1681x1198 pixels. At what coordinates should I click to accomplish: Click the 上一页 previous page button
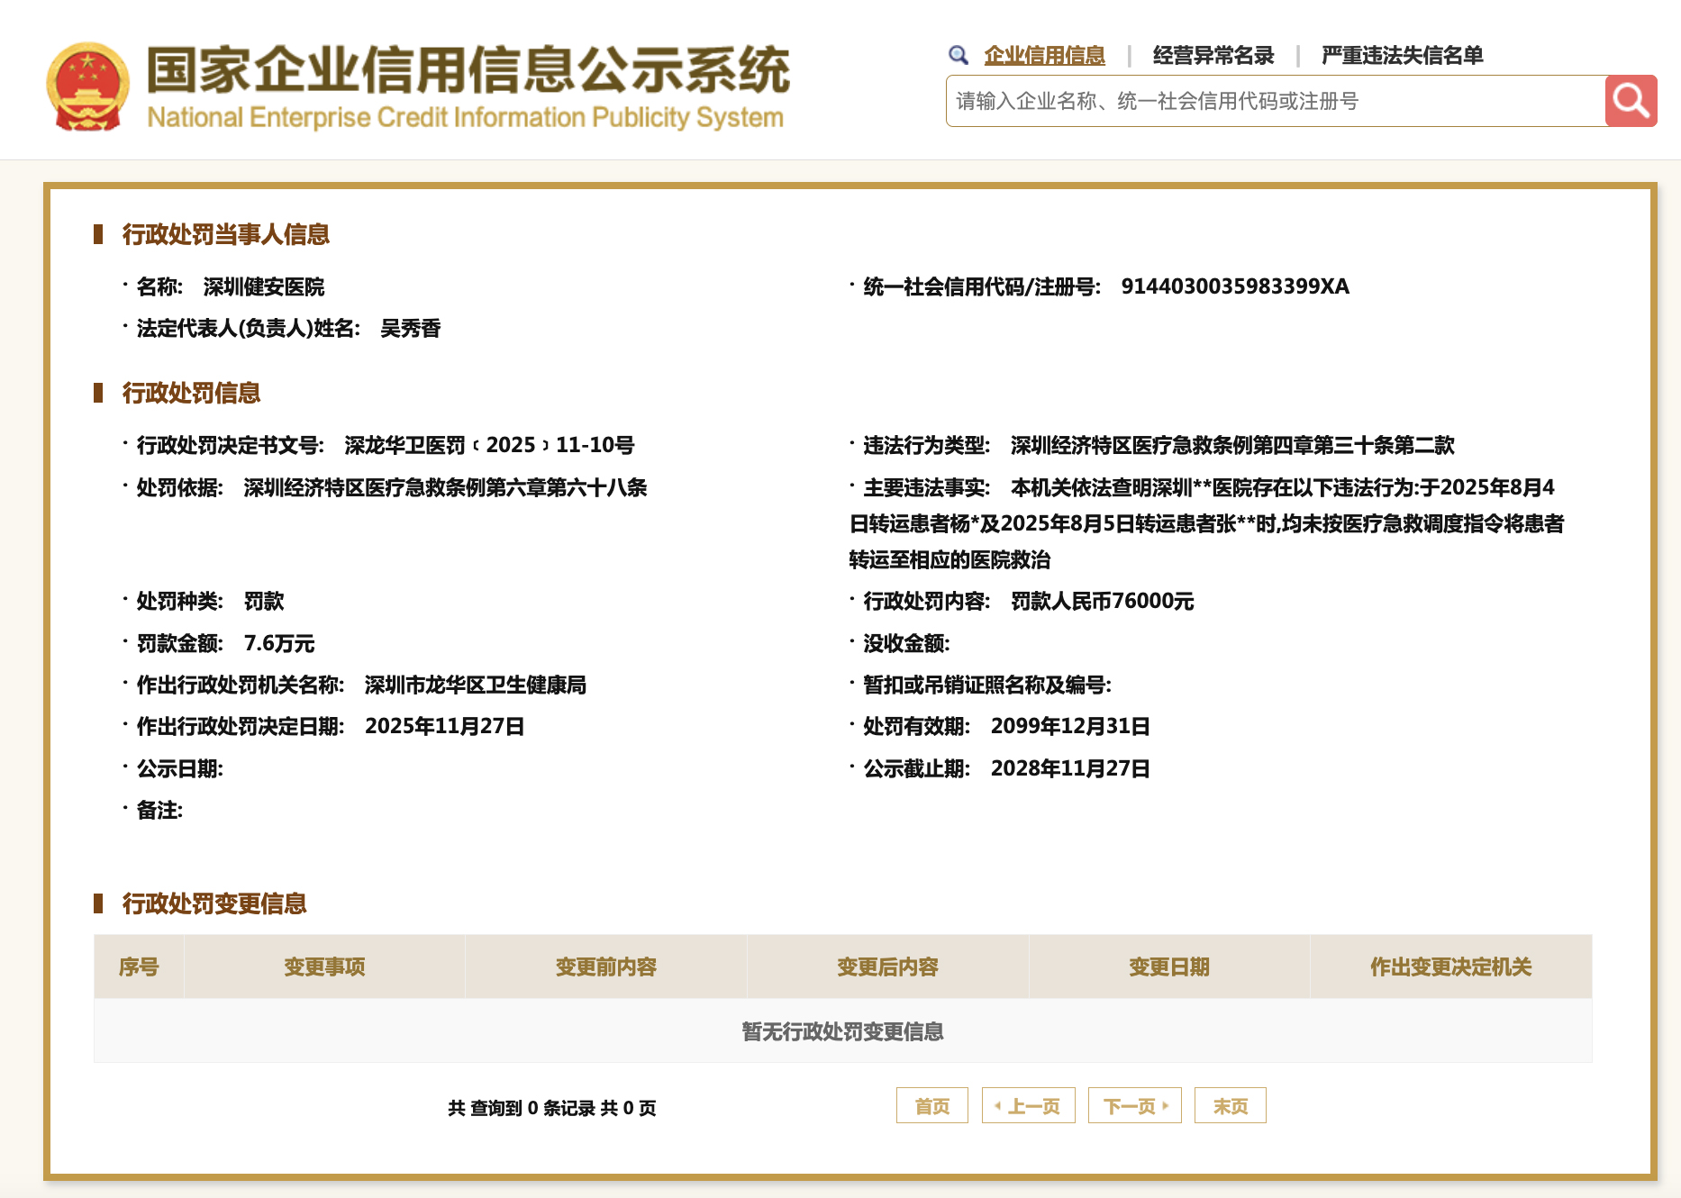[x=1028, y=1105]
